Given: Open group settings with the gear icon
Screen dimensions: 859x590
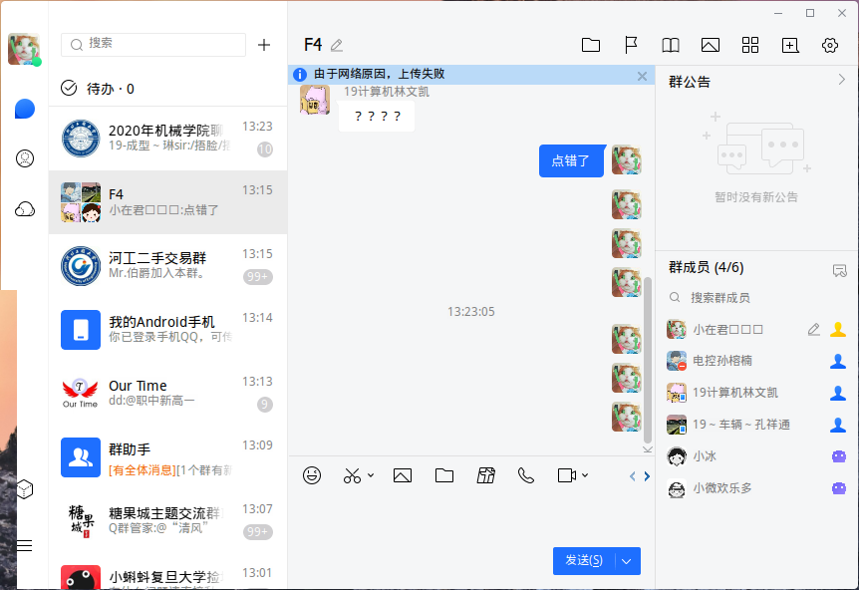Looking at the screenshot, I should [829, 45].
